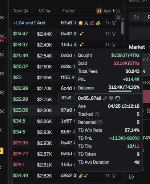This screenshot has width=150, height=184.
Task: Click leaf badge next to c852
Action: point(81,176)
